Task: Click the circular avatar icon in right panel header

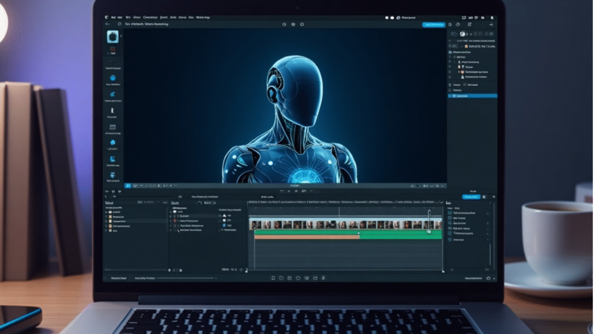Action: coord(463,34)
